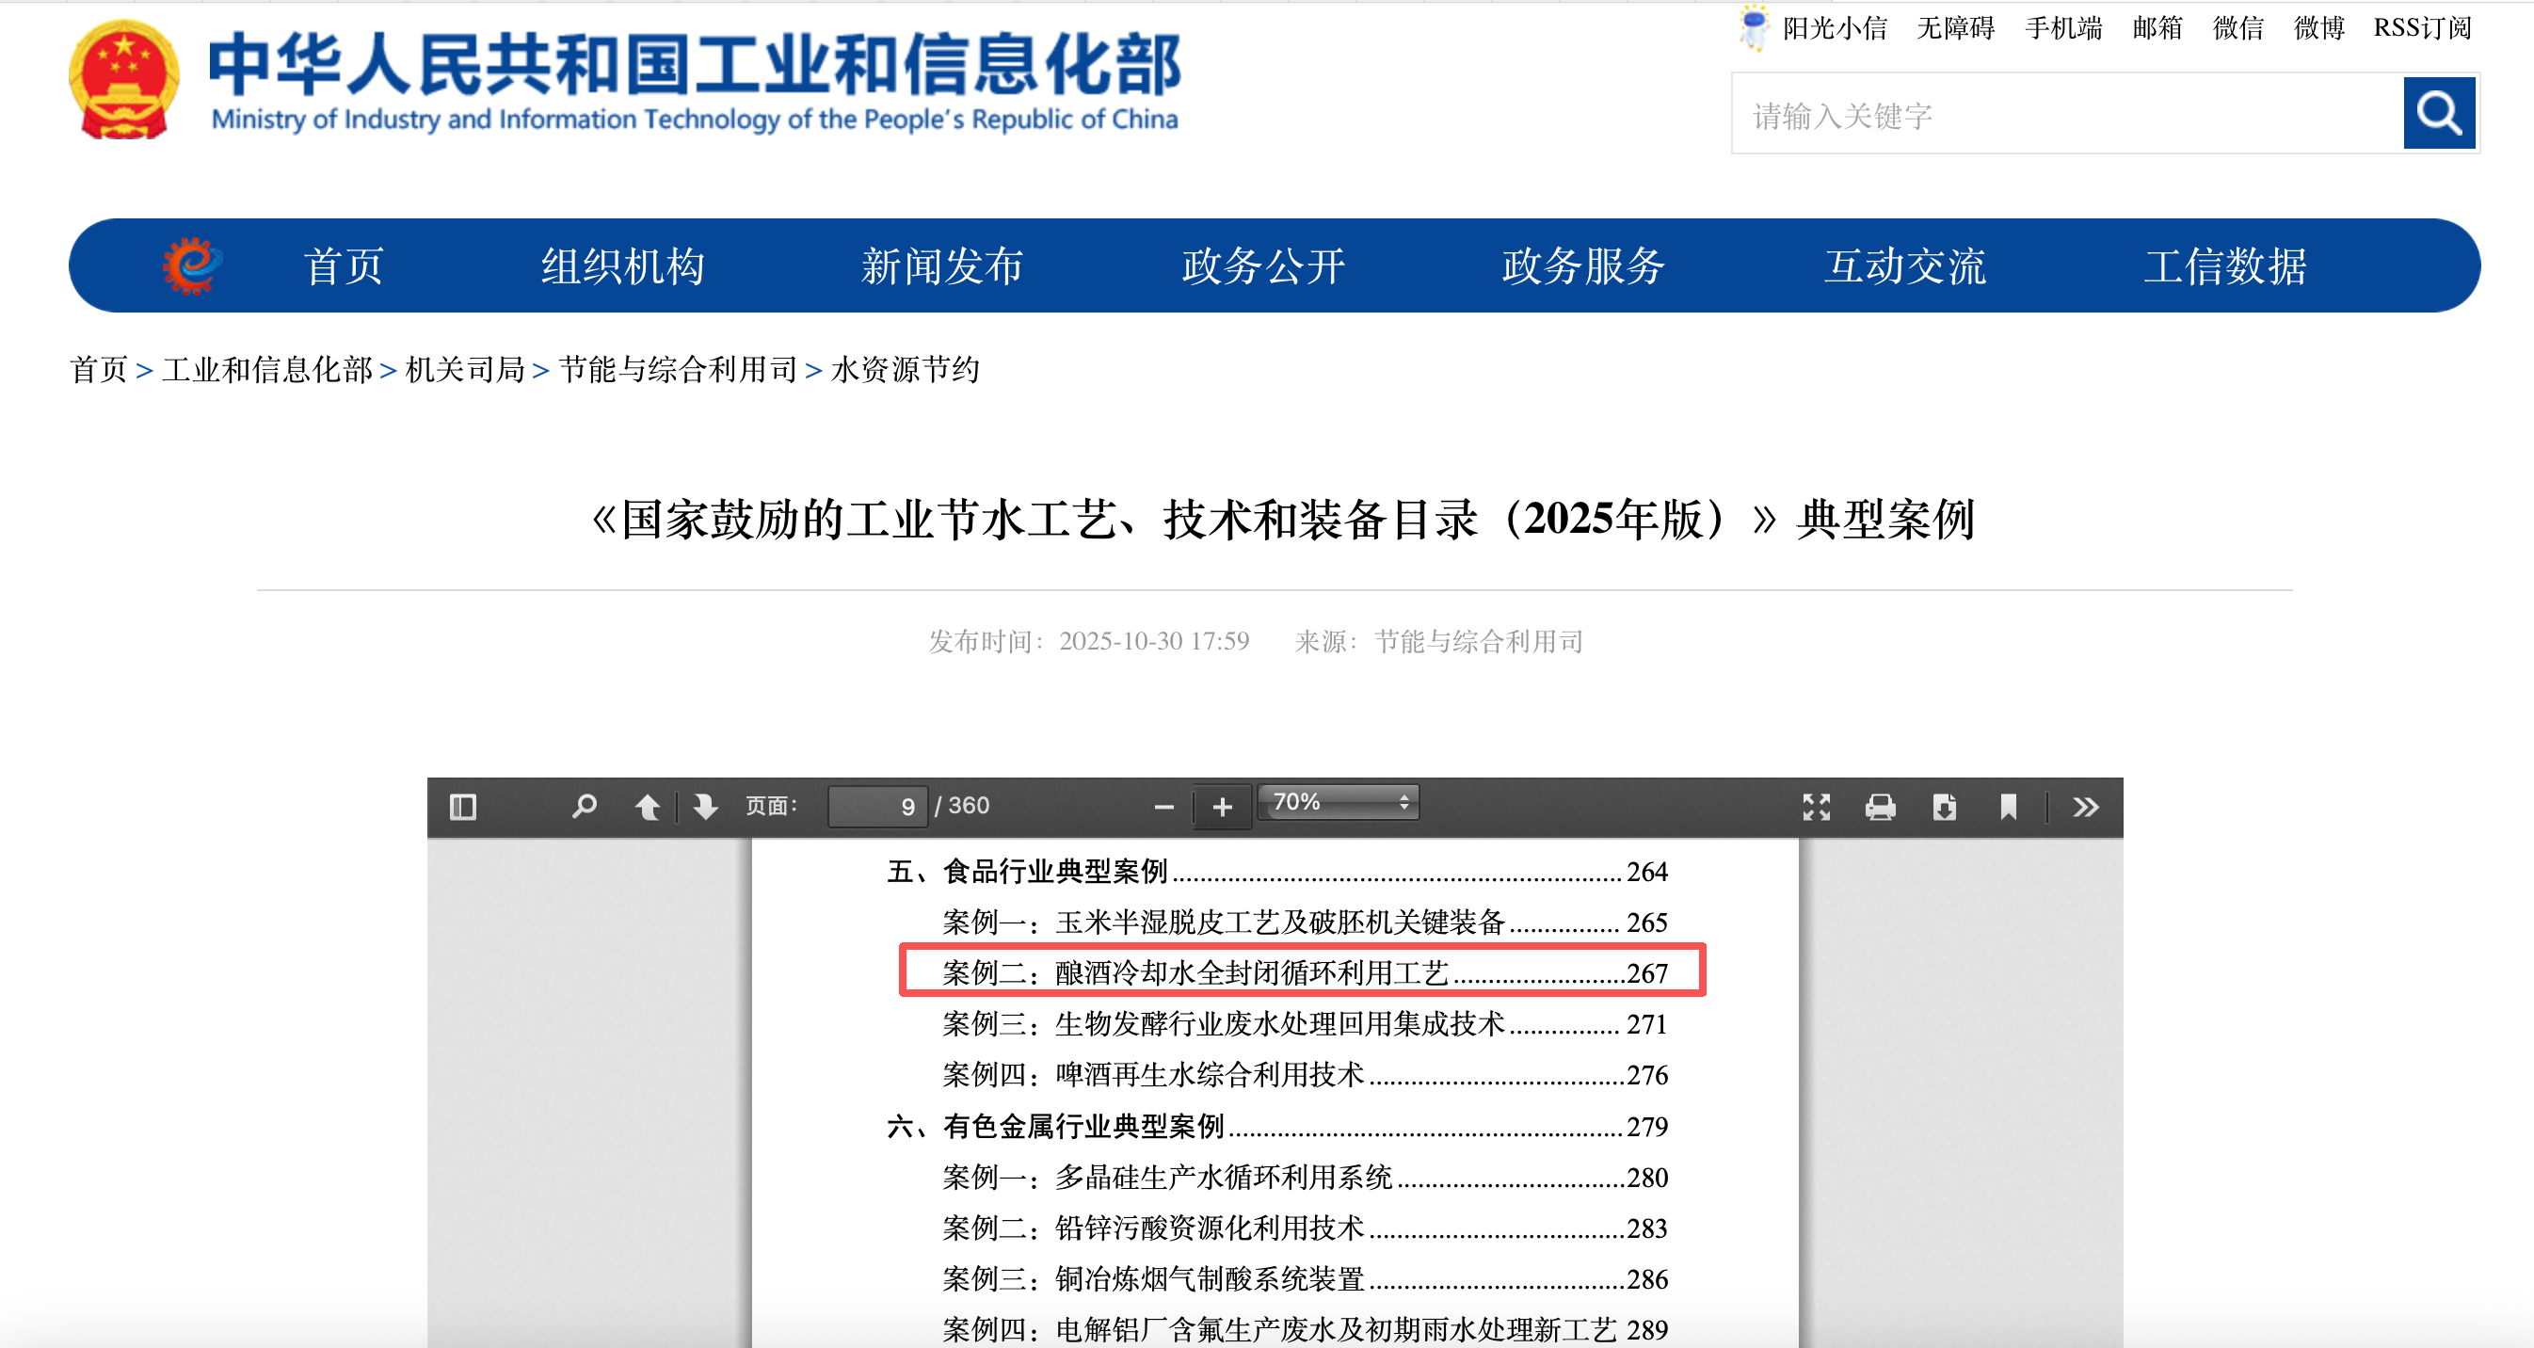Click the ministry Chinese name banner title

(x=695, y=65)
